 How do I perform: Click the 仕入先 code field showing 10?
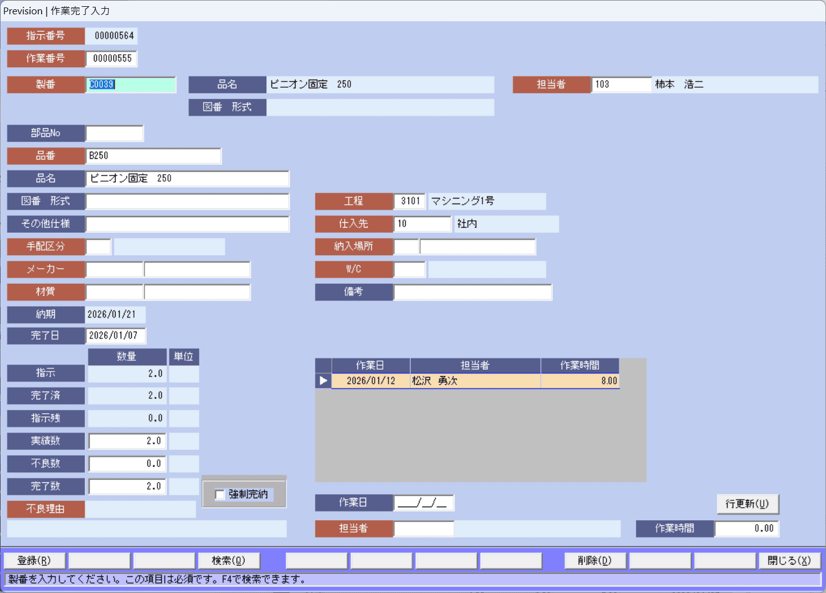(422, 224)
